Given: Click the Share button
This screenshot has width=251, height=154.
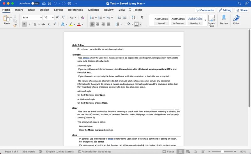Looking at the screenshot, I should tap(242, 10).
